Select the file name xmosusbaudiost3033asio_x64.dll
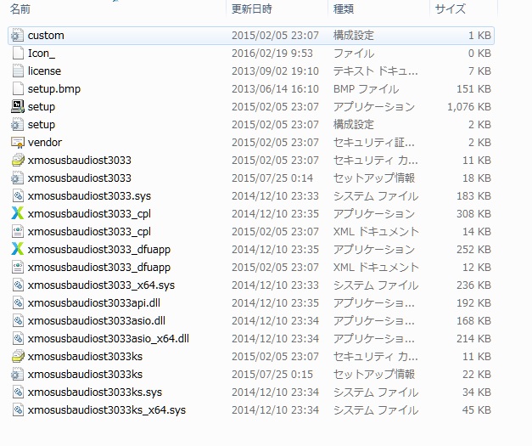This screenshot has width=532, height=446. (x=109, y=339)
